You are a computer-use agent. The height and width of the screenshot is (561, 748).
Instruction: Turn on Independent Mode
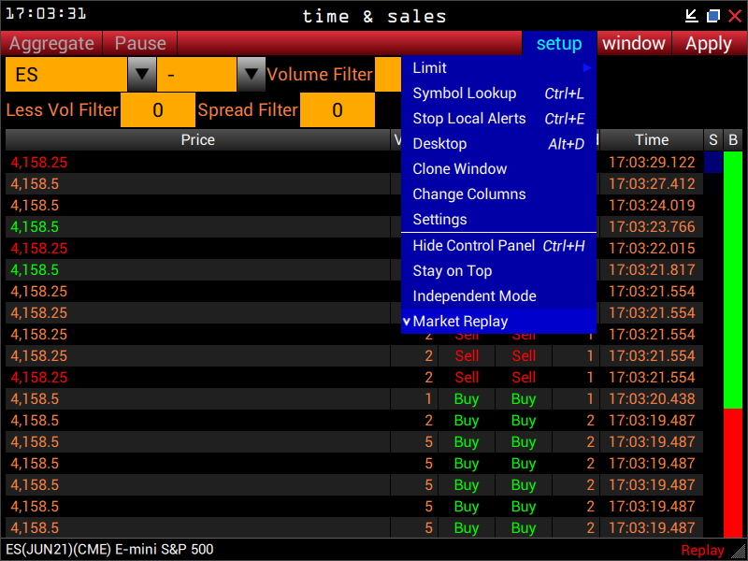coord(498,296)
